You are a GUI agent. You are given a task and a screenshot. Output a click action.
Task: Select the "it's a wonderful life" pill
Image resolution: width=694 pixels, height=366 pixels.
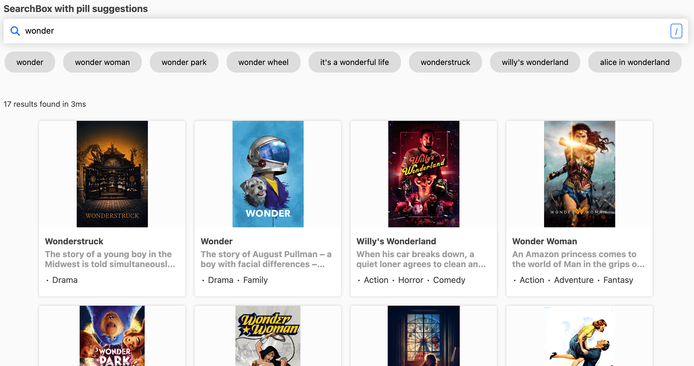(354, 62)
